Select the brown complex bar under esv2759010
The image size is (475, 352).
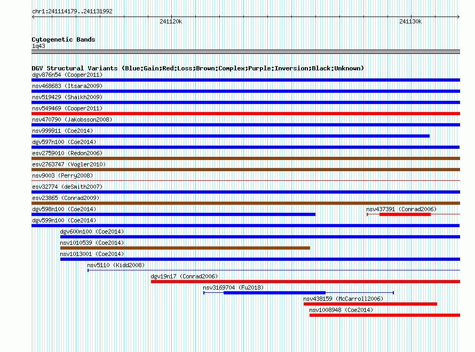tap(246, 158)
